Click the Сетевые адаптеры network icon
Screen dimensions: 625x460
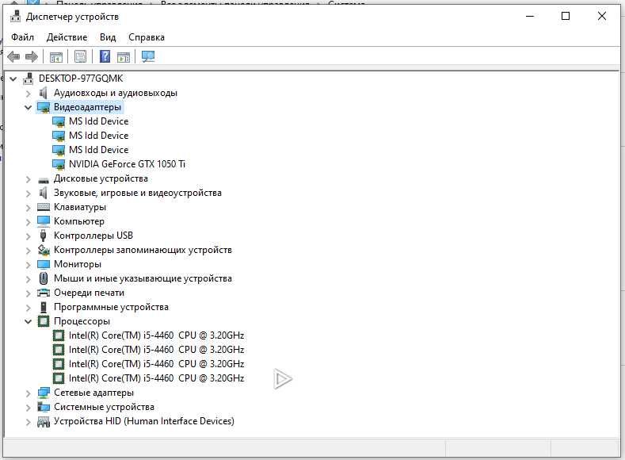(44, 393)
